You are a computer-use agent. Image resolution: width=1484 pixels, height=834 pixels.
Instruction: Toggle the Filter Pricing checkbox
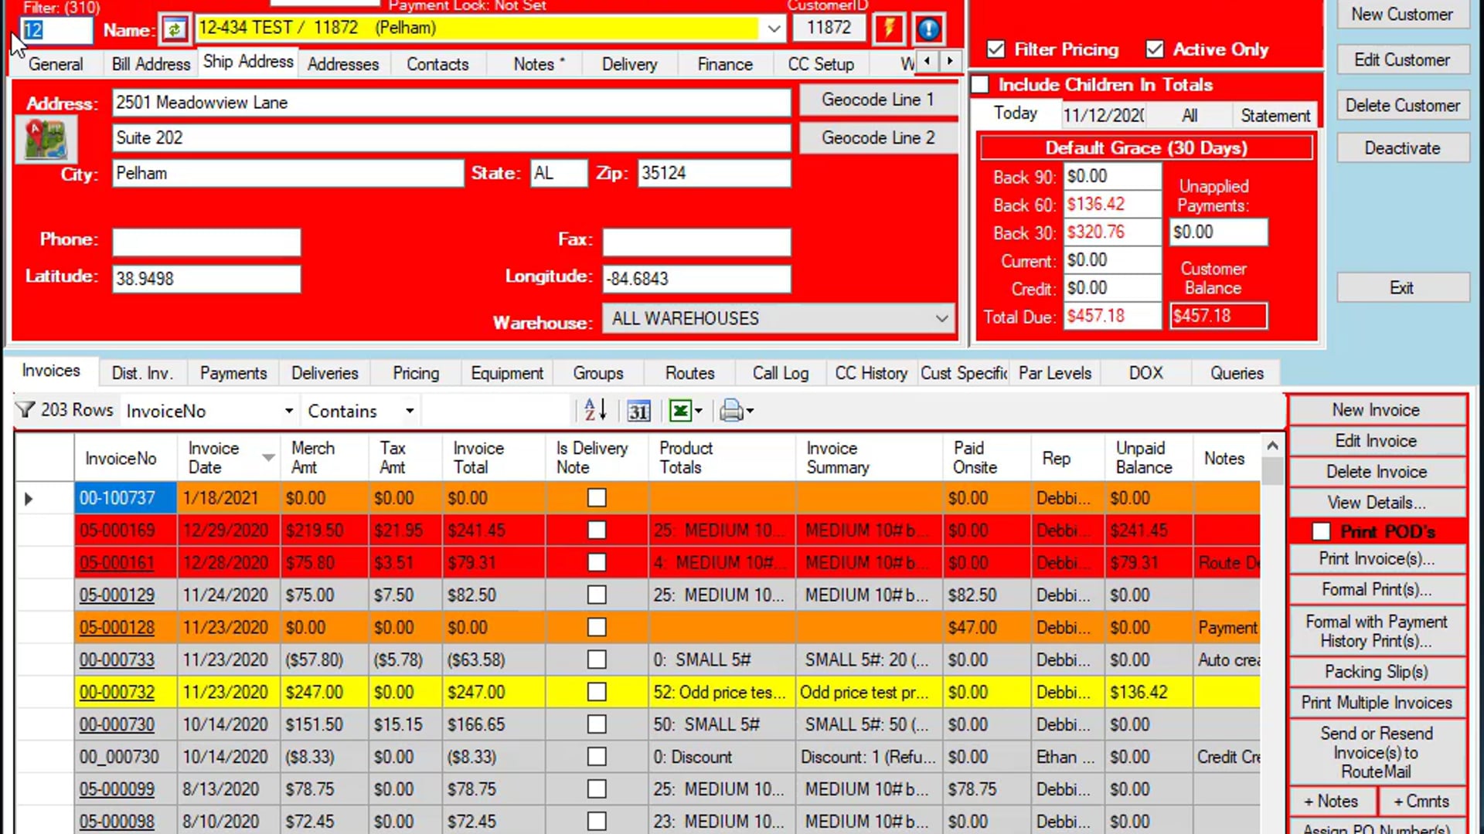coord(996,49)
